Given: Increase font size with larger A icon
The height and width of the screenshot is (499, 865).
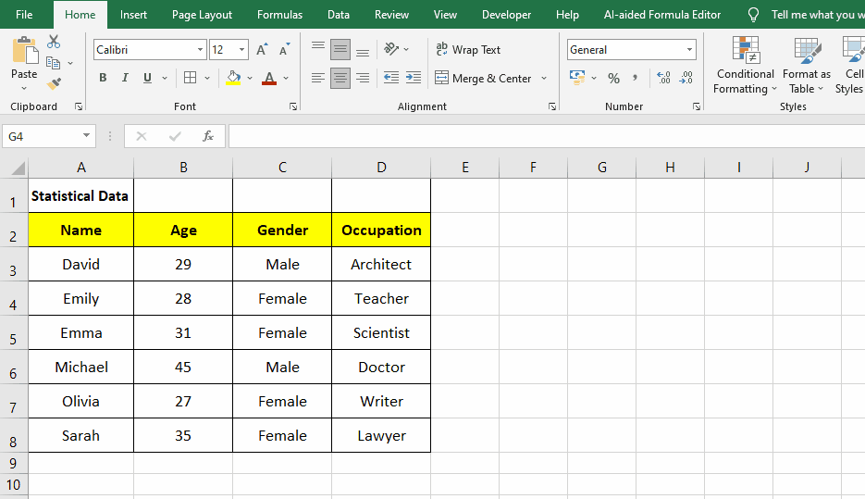Looking at the screenshot, I should [x=262, y=50].
